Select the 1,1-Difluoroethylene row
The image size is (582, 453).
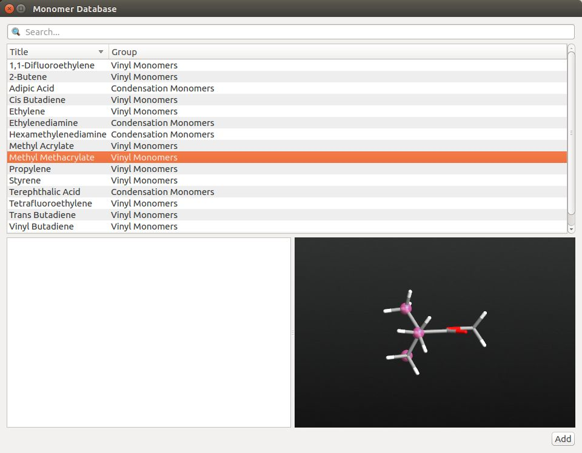(x=52, y=65)
